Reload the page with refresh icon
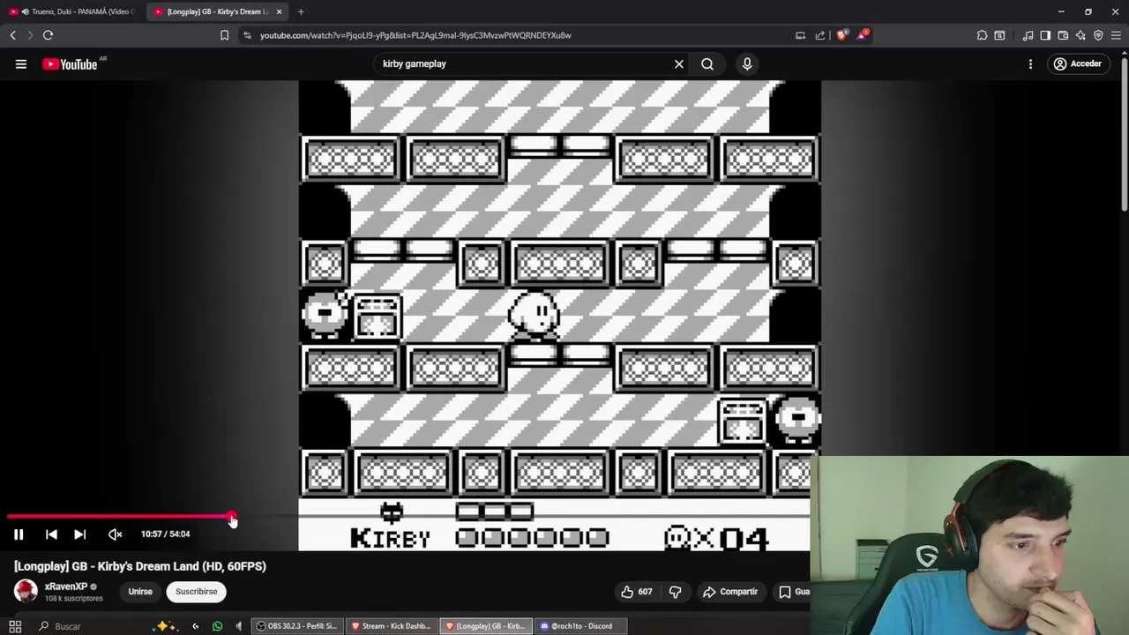 coord(48,35)
